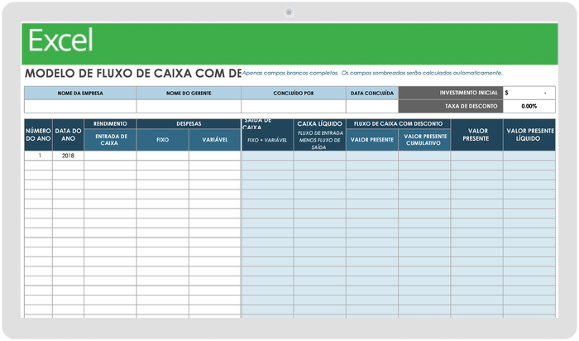Select the Fixo expenses column header
Image resolution: width=579 pixels, height=341 pixels.
162,140
